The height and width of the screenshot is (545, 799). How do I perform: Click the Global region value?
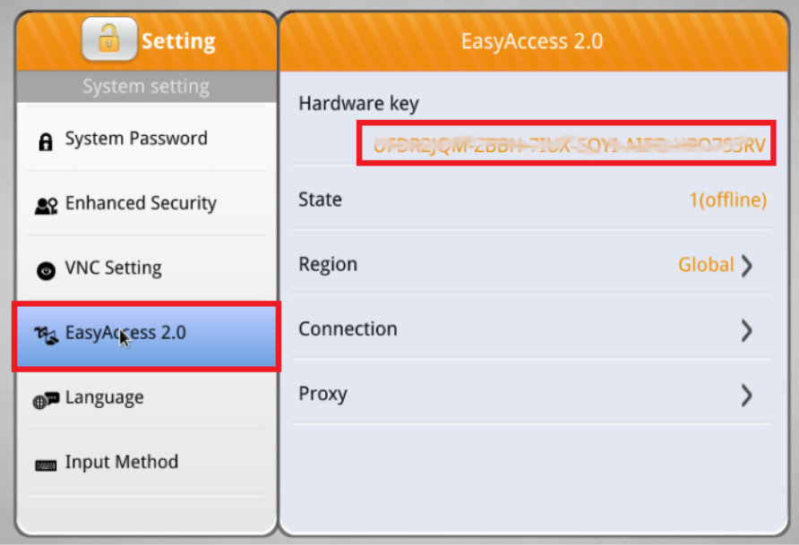click(706, 265)
